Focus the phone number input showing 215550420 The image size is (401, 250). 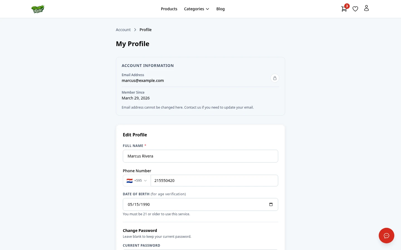point(214,181)
